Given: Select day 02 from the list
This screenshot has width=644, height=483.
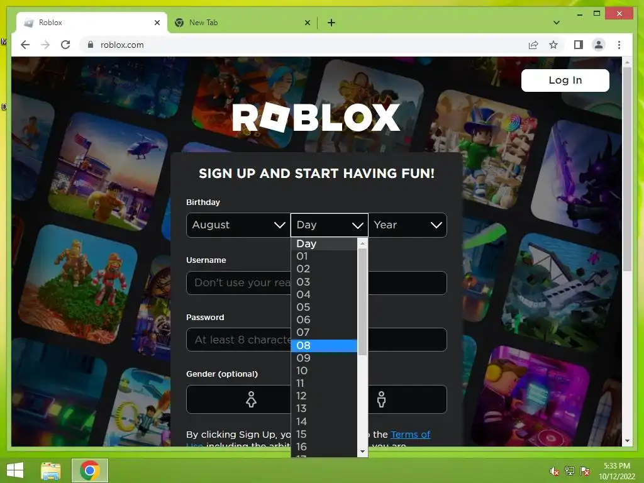Looking at the screenshot, I should pyautogui.click(x=324, y=269).
